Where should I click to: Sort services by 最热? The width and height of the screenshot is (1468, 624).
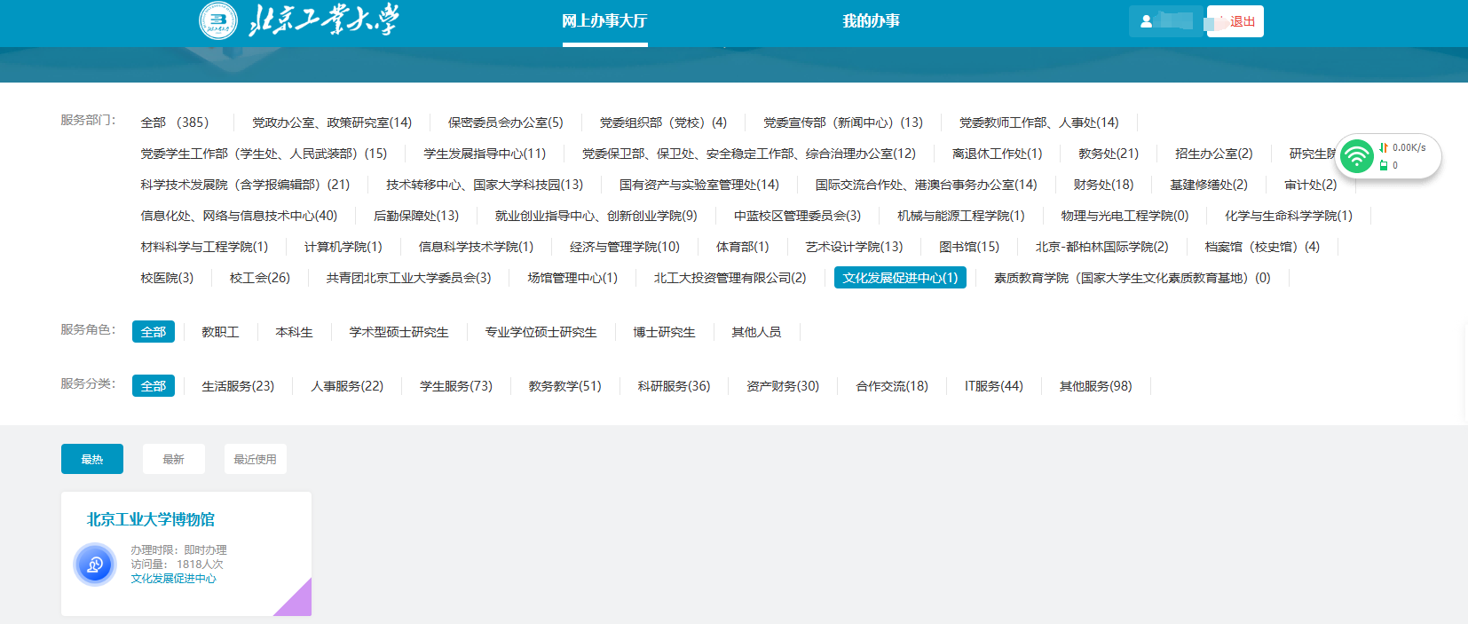click(92, 459)
